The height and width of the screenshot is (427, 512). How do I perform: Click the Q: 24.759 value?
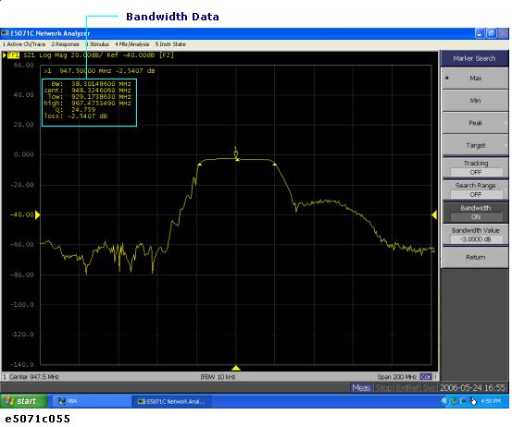pyautogui.click(x=83, y=109)
